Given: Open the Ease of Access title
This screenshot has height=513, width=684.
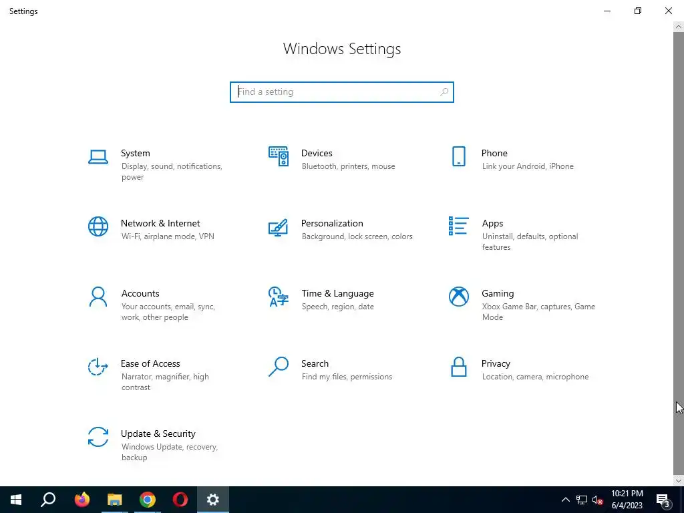Looking at the screenshot, I should (150, 364).
